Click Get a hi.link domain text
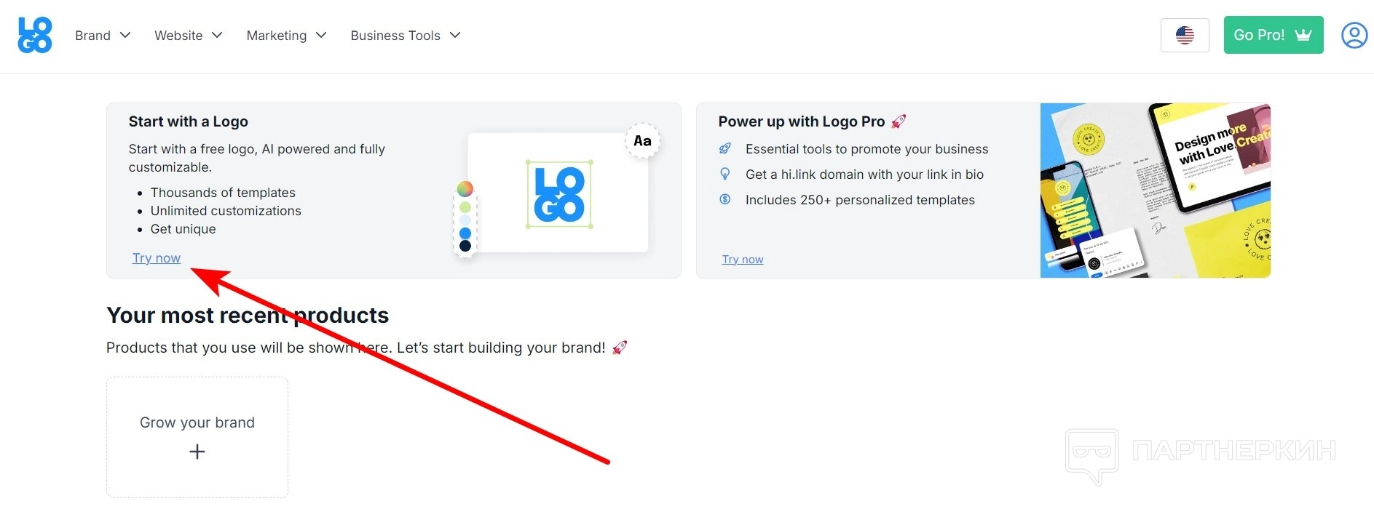 pos(865,175)
